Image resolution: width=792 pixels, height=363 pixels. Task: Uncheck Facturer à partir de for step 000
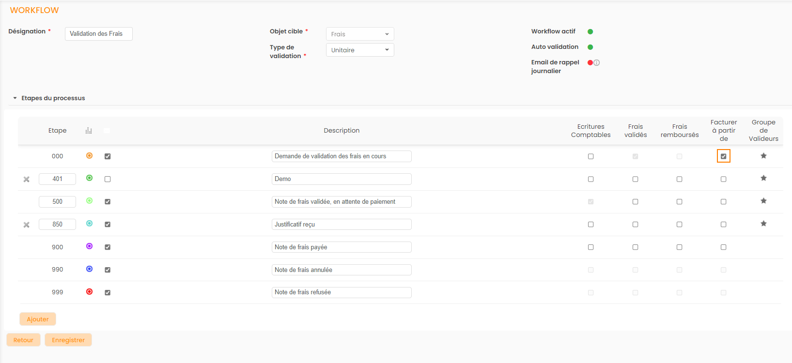[x=723, y=156]
